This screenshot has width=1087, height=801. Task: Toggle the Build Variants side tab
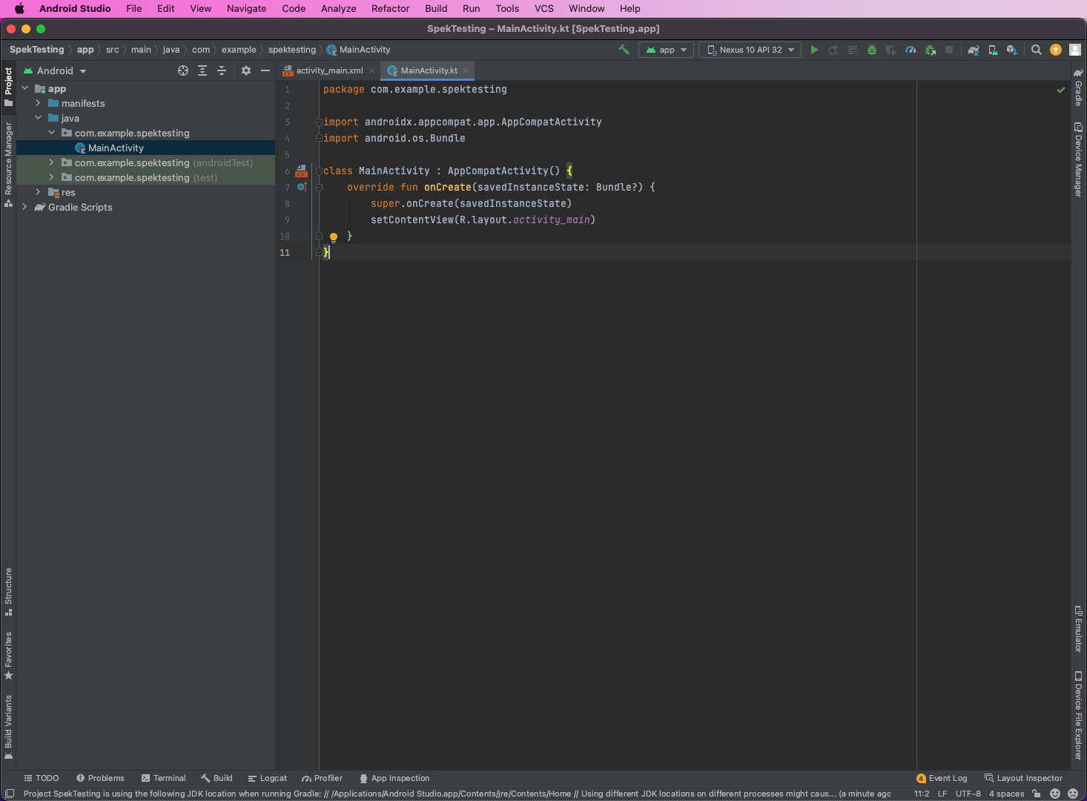click(8, 727)
